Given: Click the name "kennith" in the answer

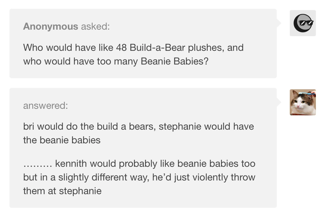Looking at the screenshot, I should click(x=71, y=164).
